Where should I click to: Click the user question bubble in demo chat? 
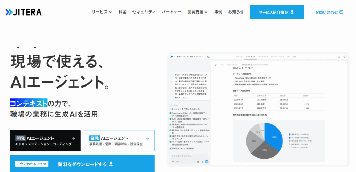[191, 86]
